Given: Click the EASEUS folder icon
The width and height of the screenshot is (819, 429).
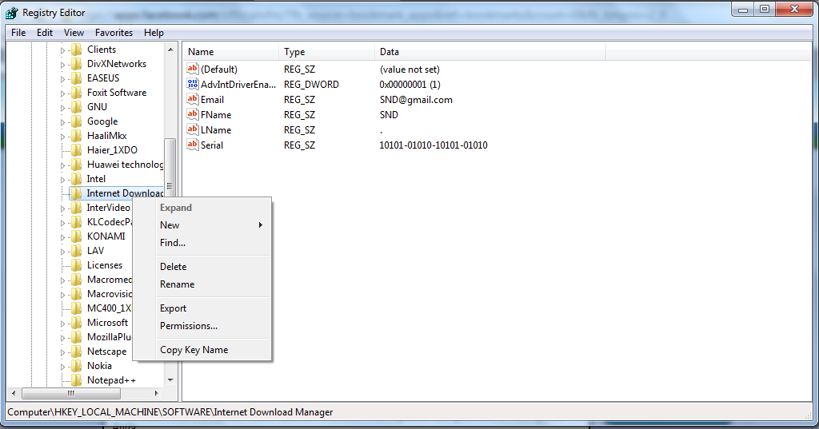Looking at the screenshot, I should (76, 78).
